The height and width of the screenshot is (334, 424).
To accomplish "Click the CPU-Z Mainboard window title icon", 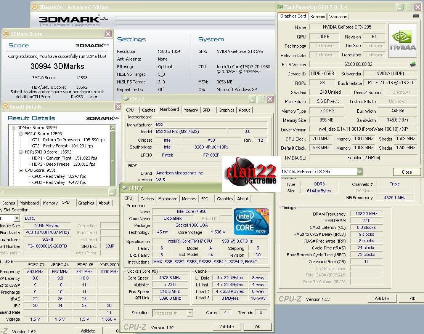I will tap(126, 99).
